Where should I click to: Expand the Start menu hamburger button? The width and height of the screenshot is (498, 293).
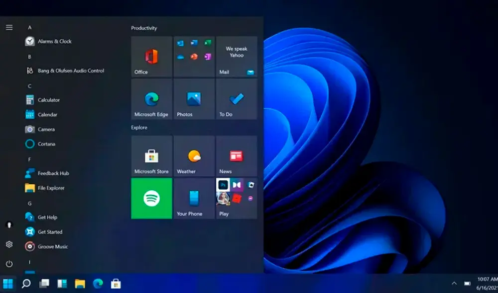click(x=9, y=27)
